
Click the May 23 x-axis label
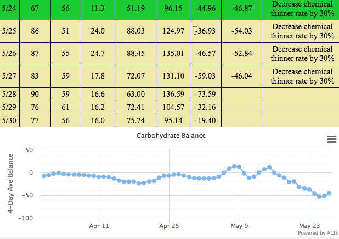(x=309, y=225)
